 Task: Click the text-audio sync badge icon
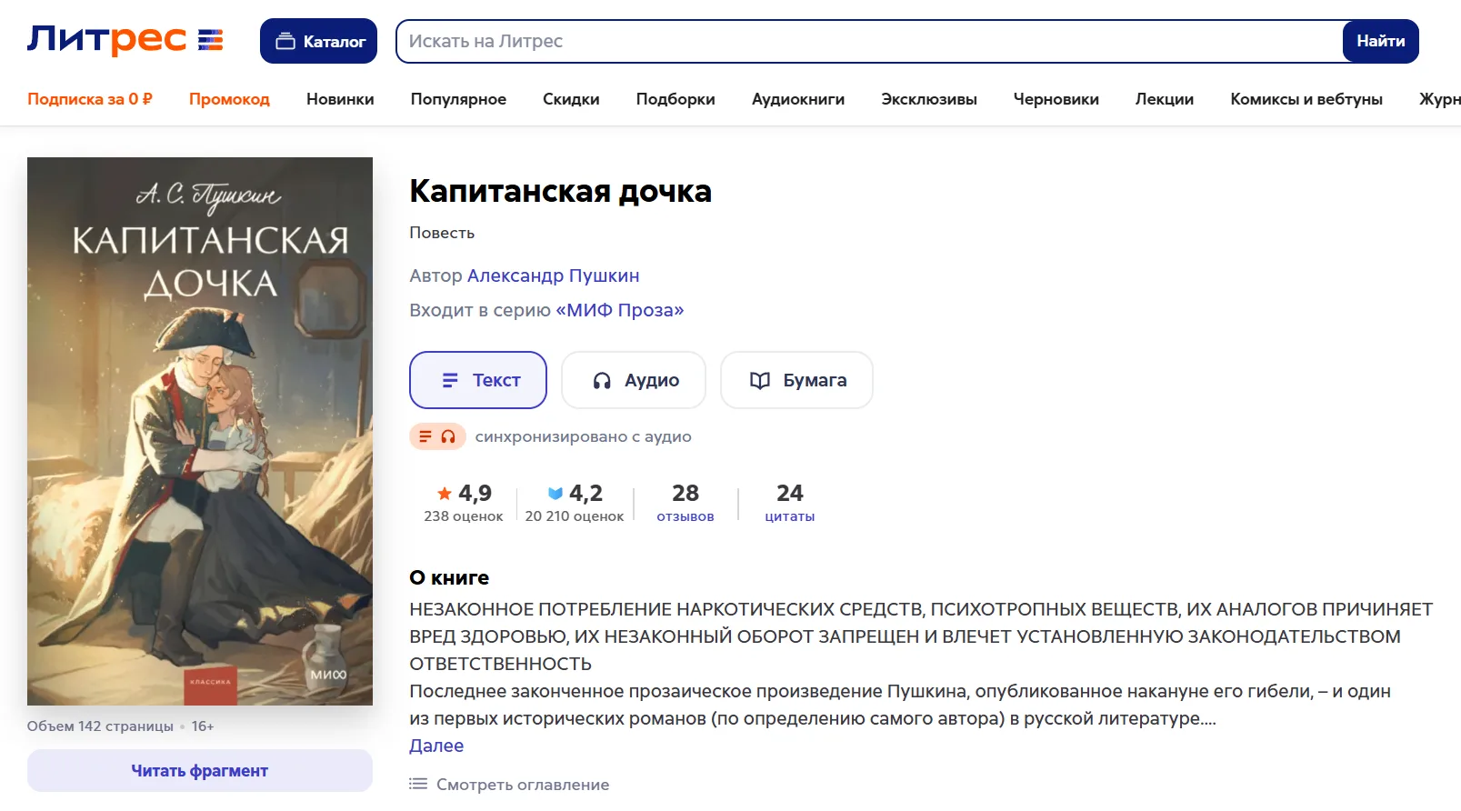coord(437,436)
